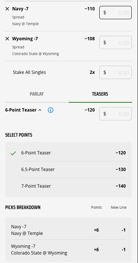Viewport: 138px width, 263px height.
Task: Collapse the 6-Point Teaser chevron
Action: [x=40, y=110]
